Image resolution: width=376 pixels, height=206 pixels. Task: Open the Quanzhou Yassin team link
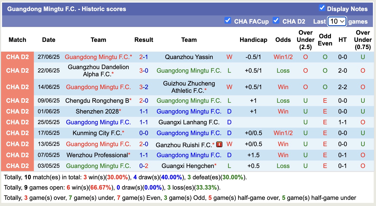[x=189, y=57]
